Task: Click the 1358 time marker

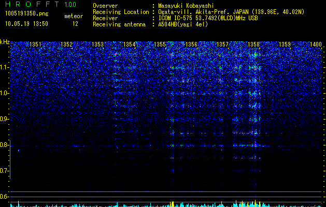Action: click(253, 45)
